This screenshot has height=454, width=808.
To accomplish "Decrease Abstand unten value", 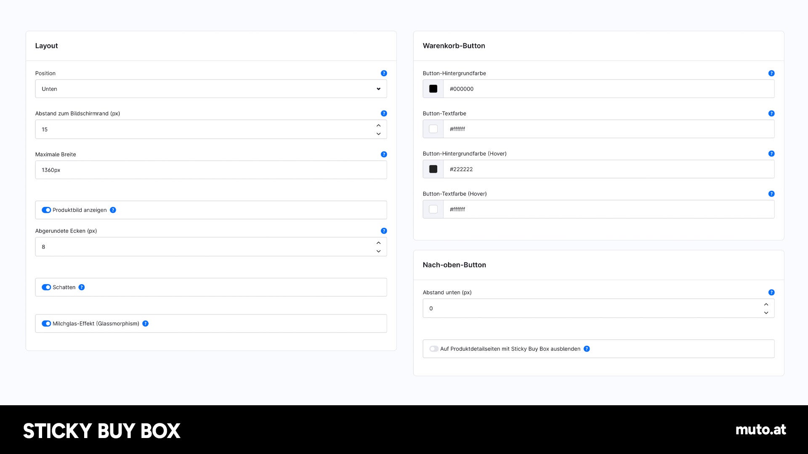I will (x=766, y=313).
